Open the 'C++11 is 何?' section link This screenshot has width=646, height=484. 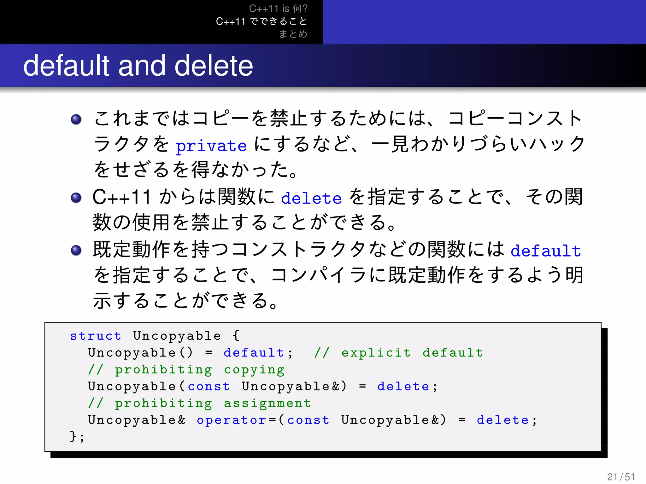coord(278,9)
